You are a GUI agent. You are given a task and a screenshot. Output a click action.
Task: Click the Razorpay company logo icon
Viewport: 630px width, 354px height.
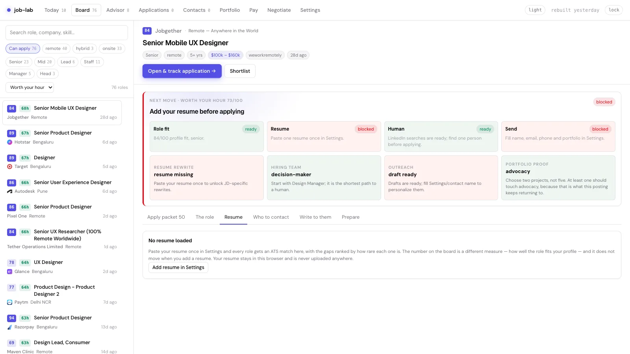(x=10, y=327)
